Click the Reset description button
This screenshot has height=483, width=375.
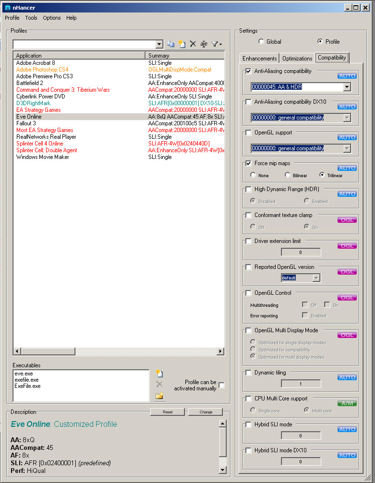point(168,412)
